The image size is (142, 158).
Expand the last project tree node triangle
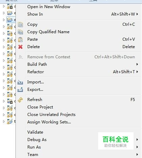click(4, 121)
